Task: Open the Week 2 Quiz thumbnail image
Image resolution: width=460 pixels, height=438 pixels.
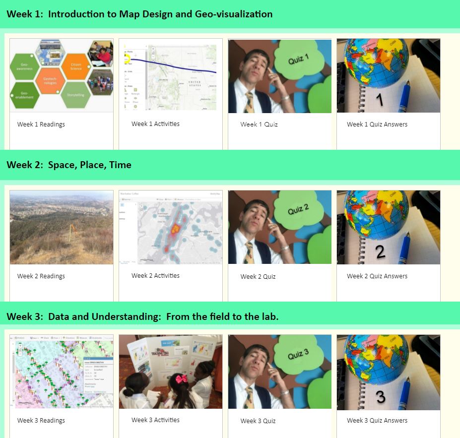Action: [279, 227]
